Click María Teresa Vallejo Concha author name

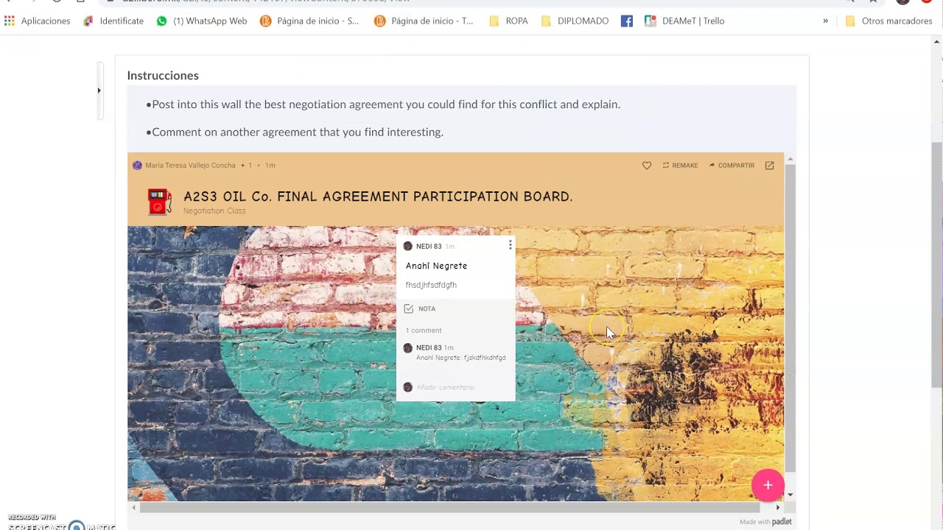click(190, 166)
